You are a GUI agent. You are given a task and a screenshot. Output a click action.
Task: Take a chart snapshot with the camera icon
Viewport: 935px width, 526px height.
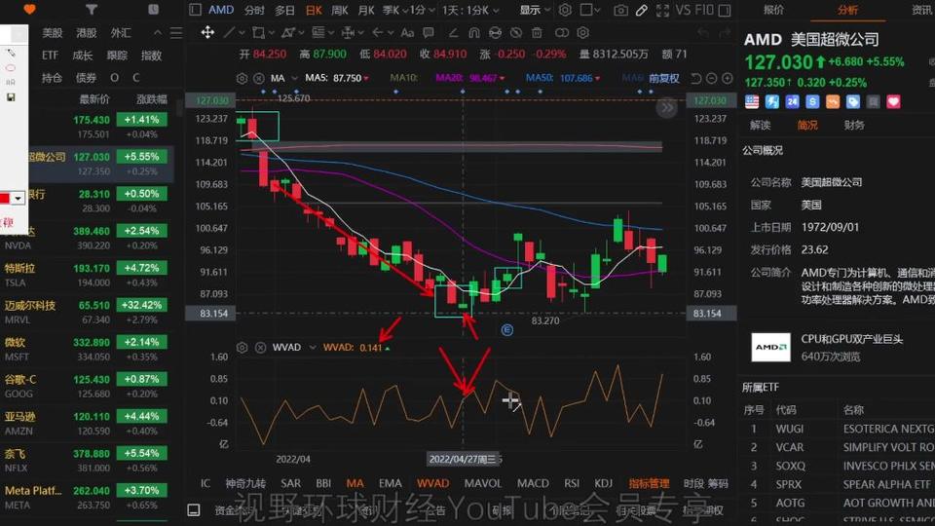point(620,10)
